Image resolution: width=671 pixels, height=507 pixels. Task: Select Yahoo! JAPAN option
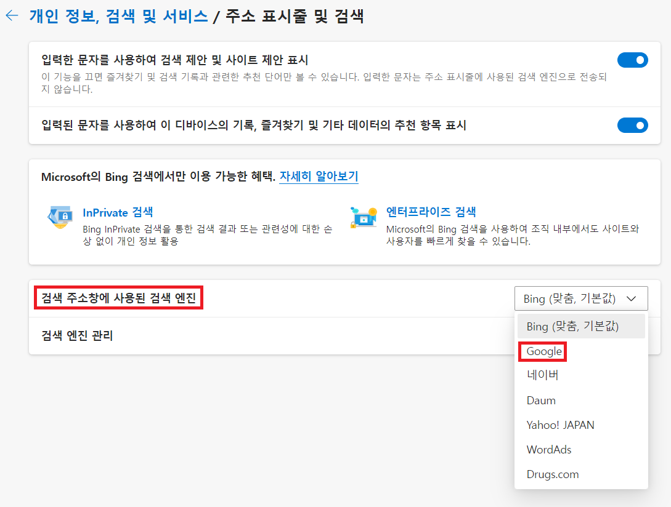(x=580, y=425)
